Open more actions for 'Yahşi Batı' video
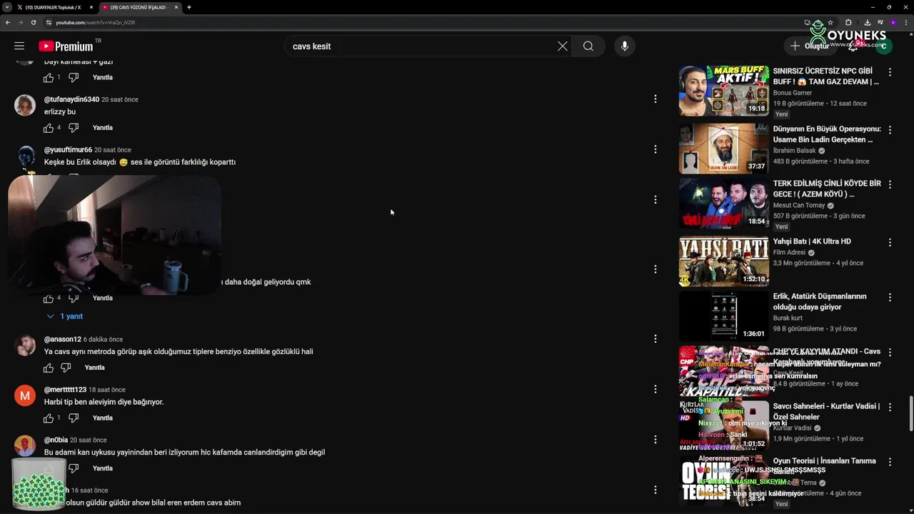This screenshot has height=514, width=914. tap(890, 243)
